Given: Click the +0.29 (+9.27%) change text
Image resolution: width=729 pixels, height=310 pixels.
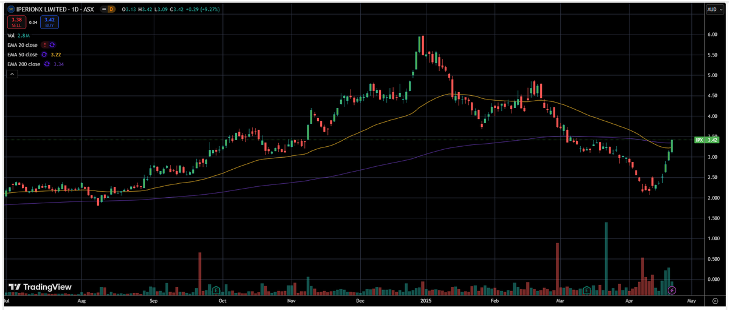Looking at the screenshot, I should coord(203,9).
